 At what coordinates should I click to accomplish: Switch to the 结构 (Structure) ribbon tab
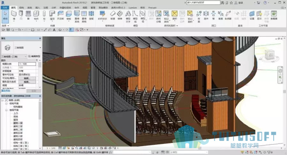click(21, 8)
